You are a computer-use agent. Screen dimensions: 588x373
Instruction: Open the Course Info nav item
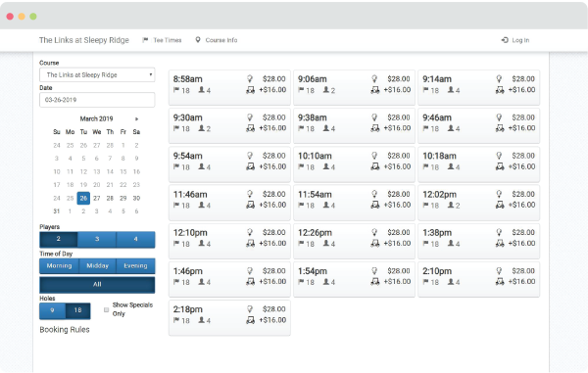tap(217, 40)
